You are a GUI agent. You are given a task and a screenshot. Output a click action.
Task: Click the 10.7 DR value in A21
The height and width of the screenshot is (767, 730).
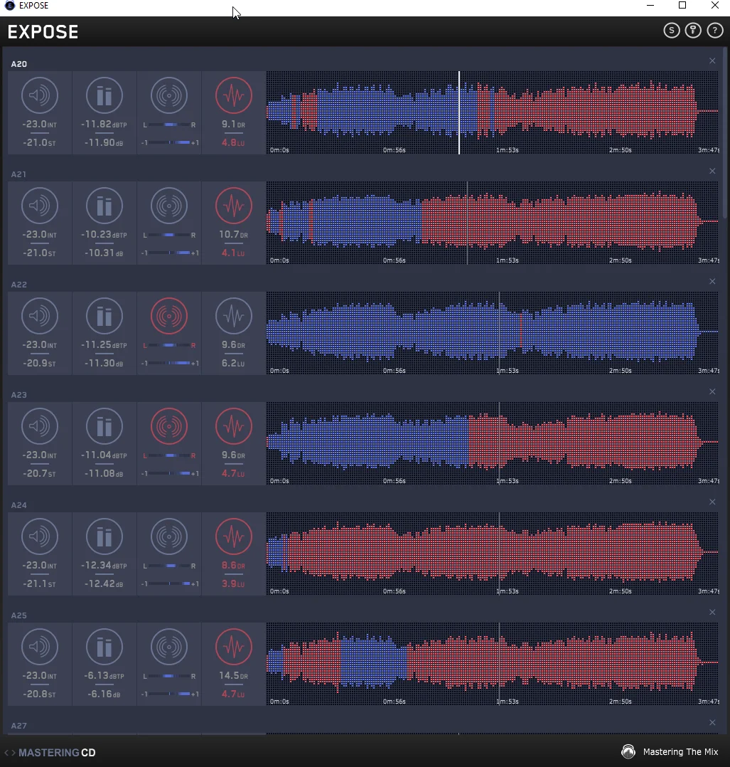coord(234,235)
